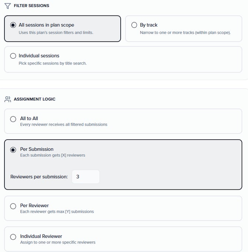
Task: Click "Each submission gets [X] reviewers" description
Action: pos(53,155)
